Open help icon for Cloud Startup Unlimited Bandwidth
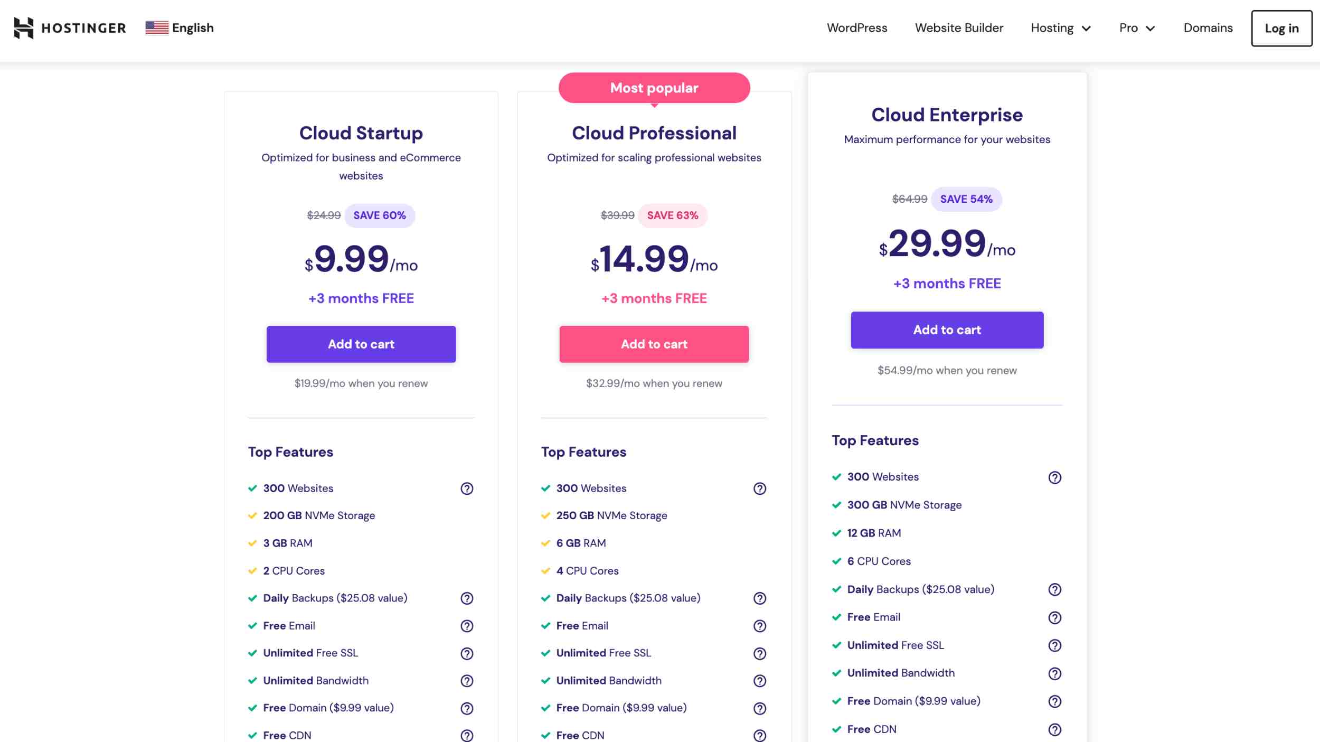Screen dimensions: 1320x742 (x=467, y=681)
